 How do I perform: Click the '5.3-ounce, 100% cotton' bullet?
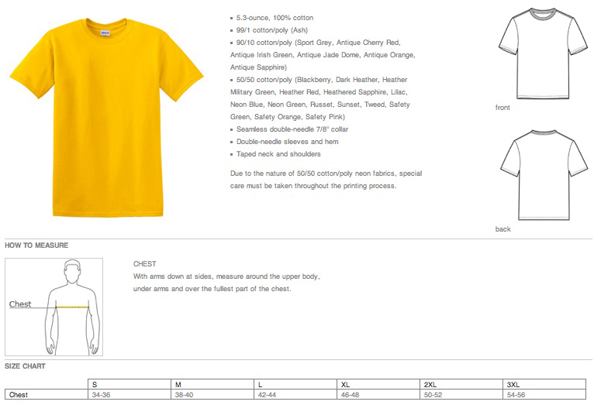pos(271,18)
